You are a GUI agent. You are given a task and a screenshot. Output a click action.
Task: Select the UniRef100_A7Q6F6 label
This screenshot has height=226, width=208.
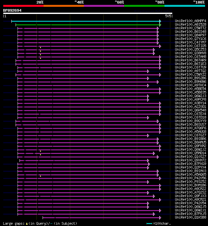tap(190, 128)
